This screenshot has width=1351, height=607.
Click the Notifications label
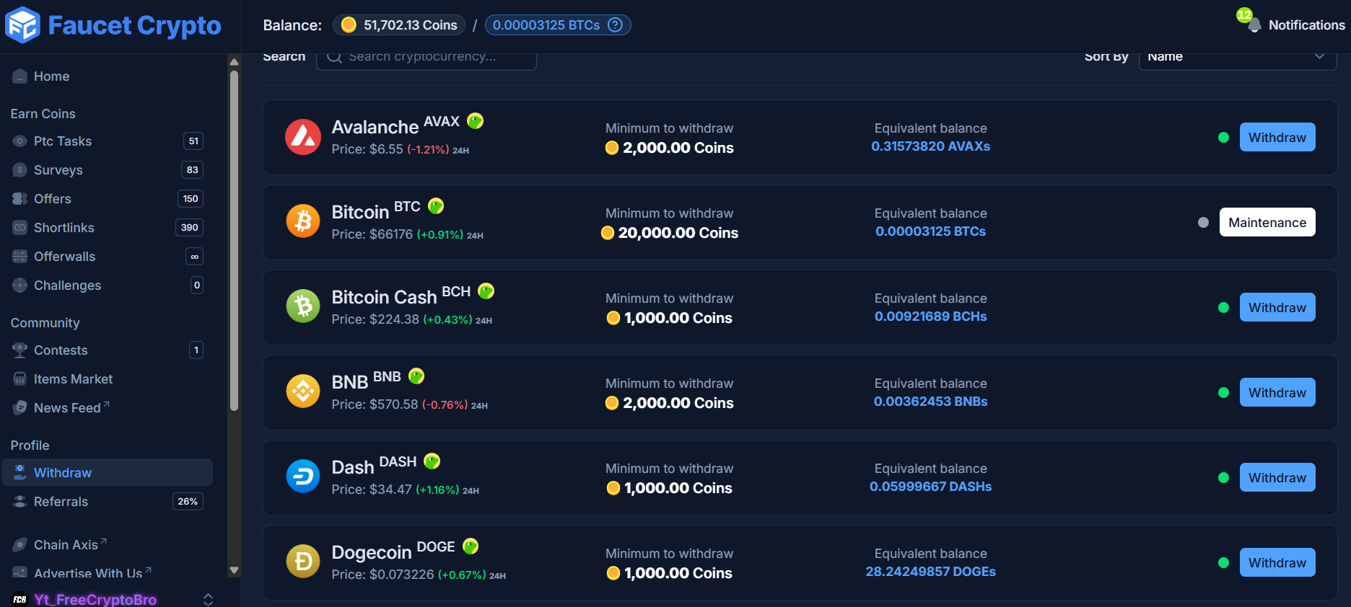(1306, 25)
